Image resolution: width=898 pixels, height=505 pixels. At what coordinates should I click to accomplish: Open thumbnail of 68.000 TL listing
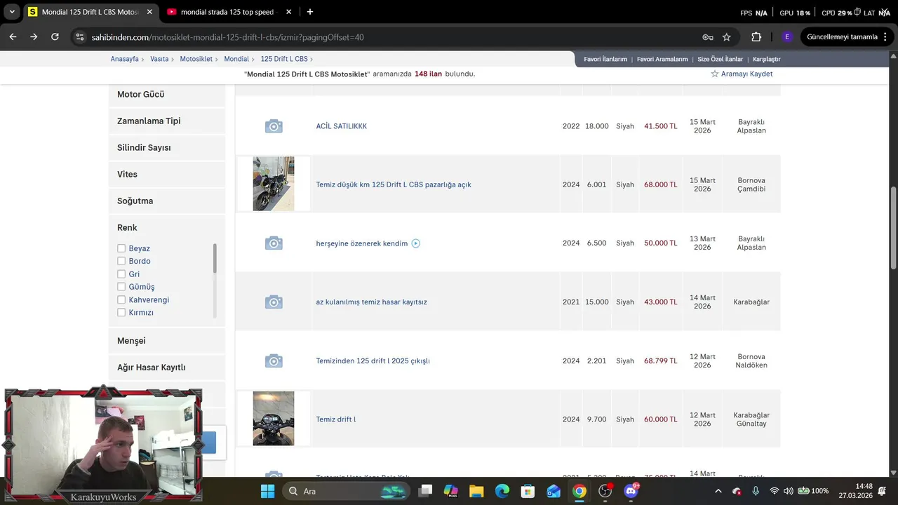[x=274, y=184]
